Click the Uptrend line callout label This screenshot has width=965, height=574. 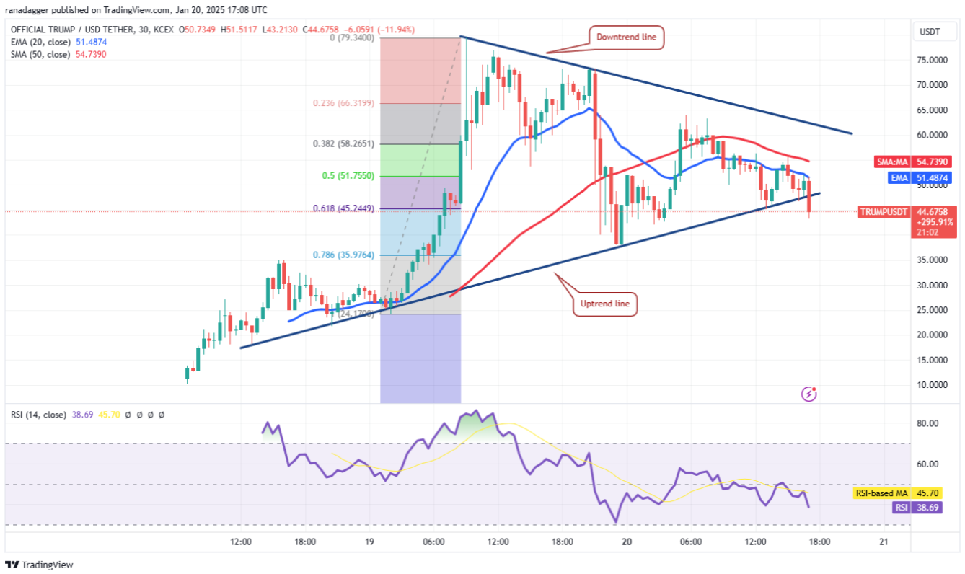click(x=605, y=304)
